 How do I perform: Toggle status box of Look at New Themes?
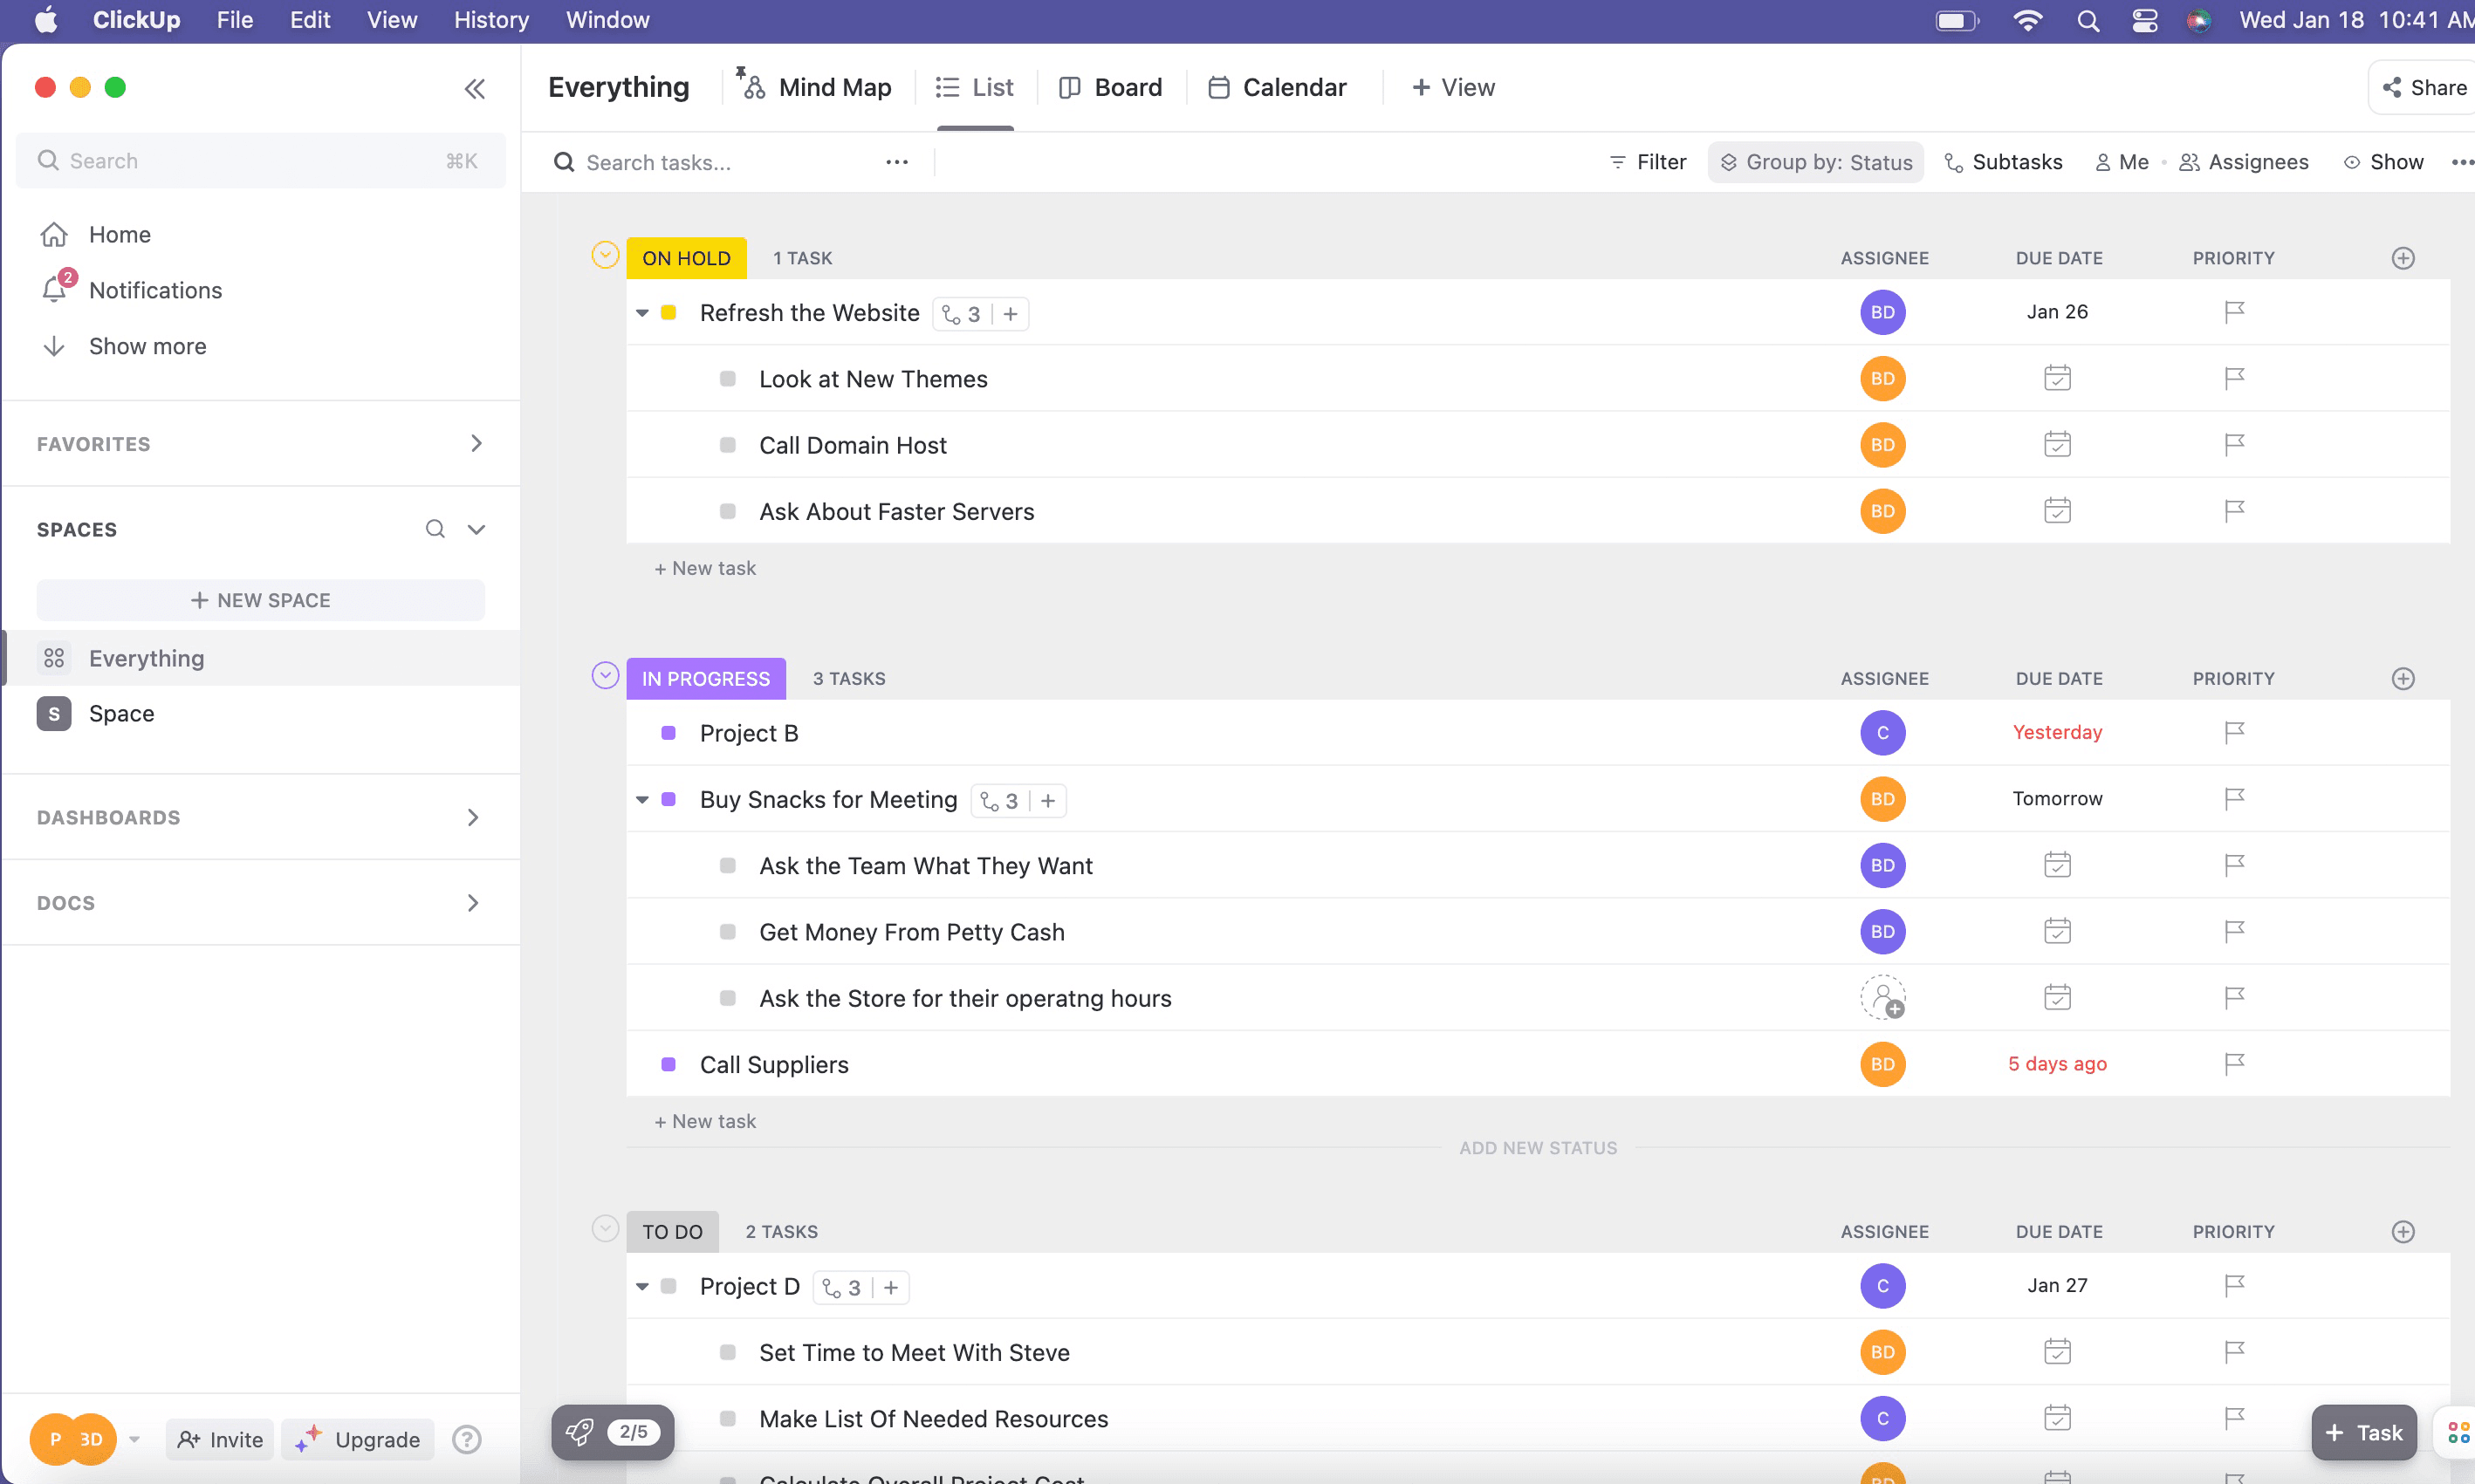728,379
